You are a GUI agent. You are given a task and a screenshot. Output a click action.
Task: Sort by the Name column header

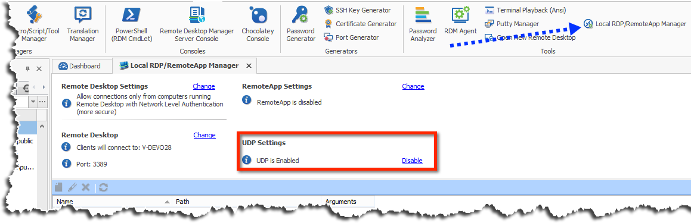[x=112, y=202]
